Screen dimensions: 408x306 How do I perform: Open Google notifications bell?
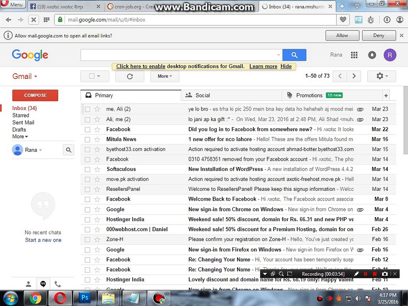tap(372, 55)
